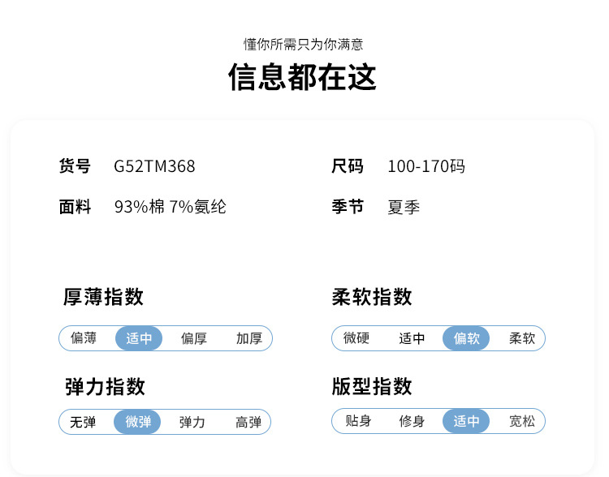The height and width of the screenshot is (477, 609).
Task: Choose 弹力 option inside elasticity scale
Action: (192, 422)
